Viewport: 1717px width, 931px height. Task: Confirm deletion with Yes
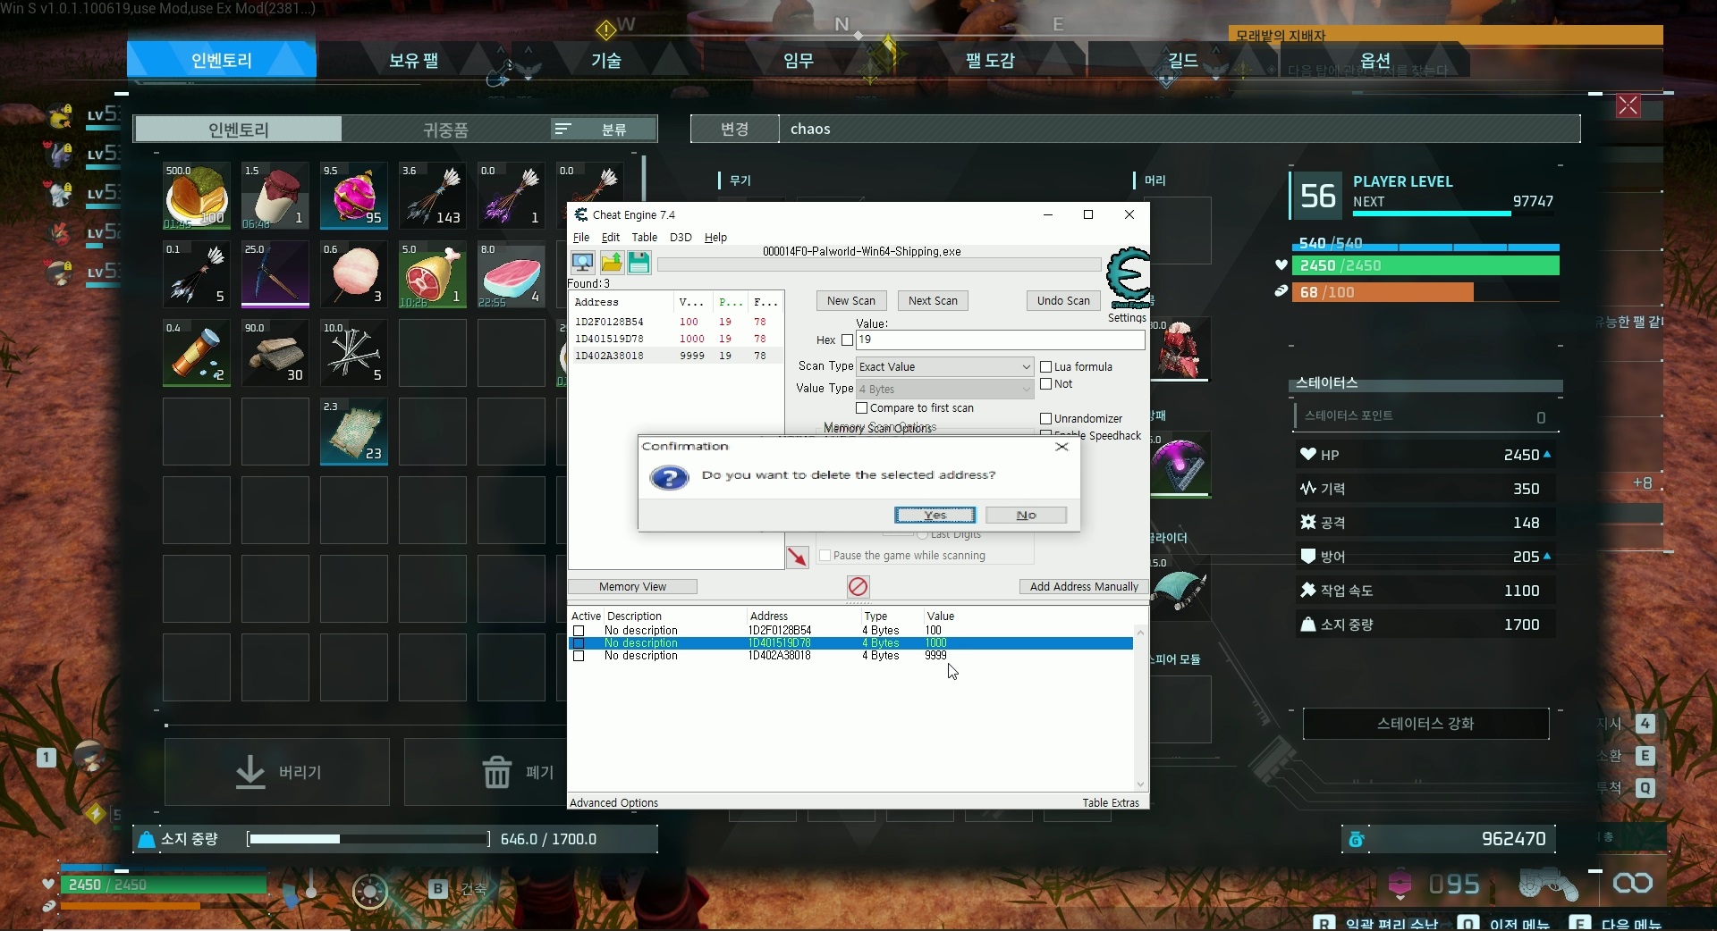[935, 516]
